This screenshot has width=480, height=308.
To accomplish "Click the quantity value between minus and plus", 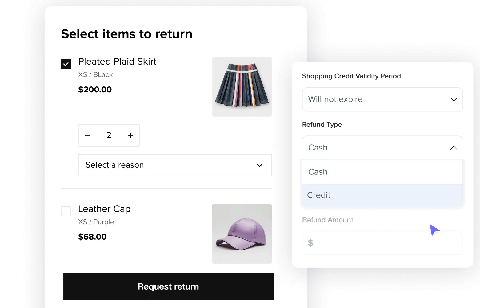I will click(109, 135).
